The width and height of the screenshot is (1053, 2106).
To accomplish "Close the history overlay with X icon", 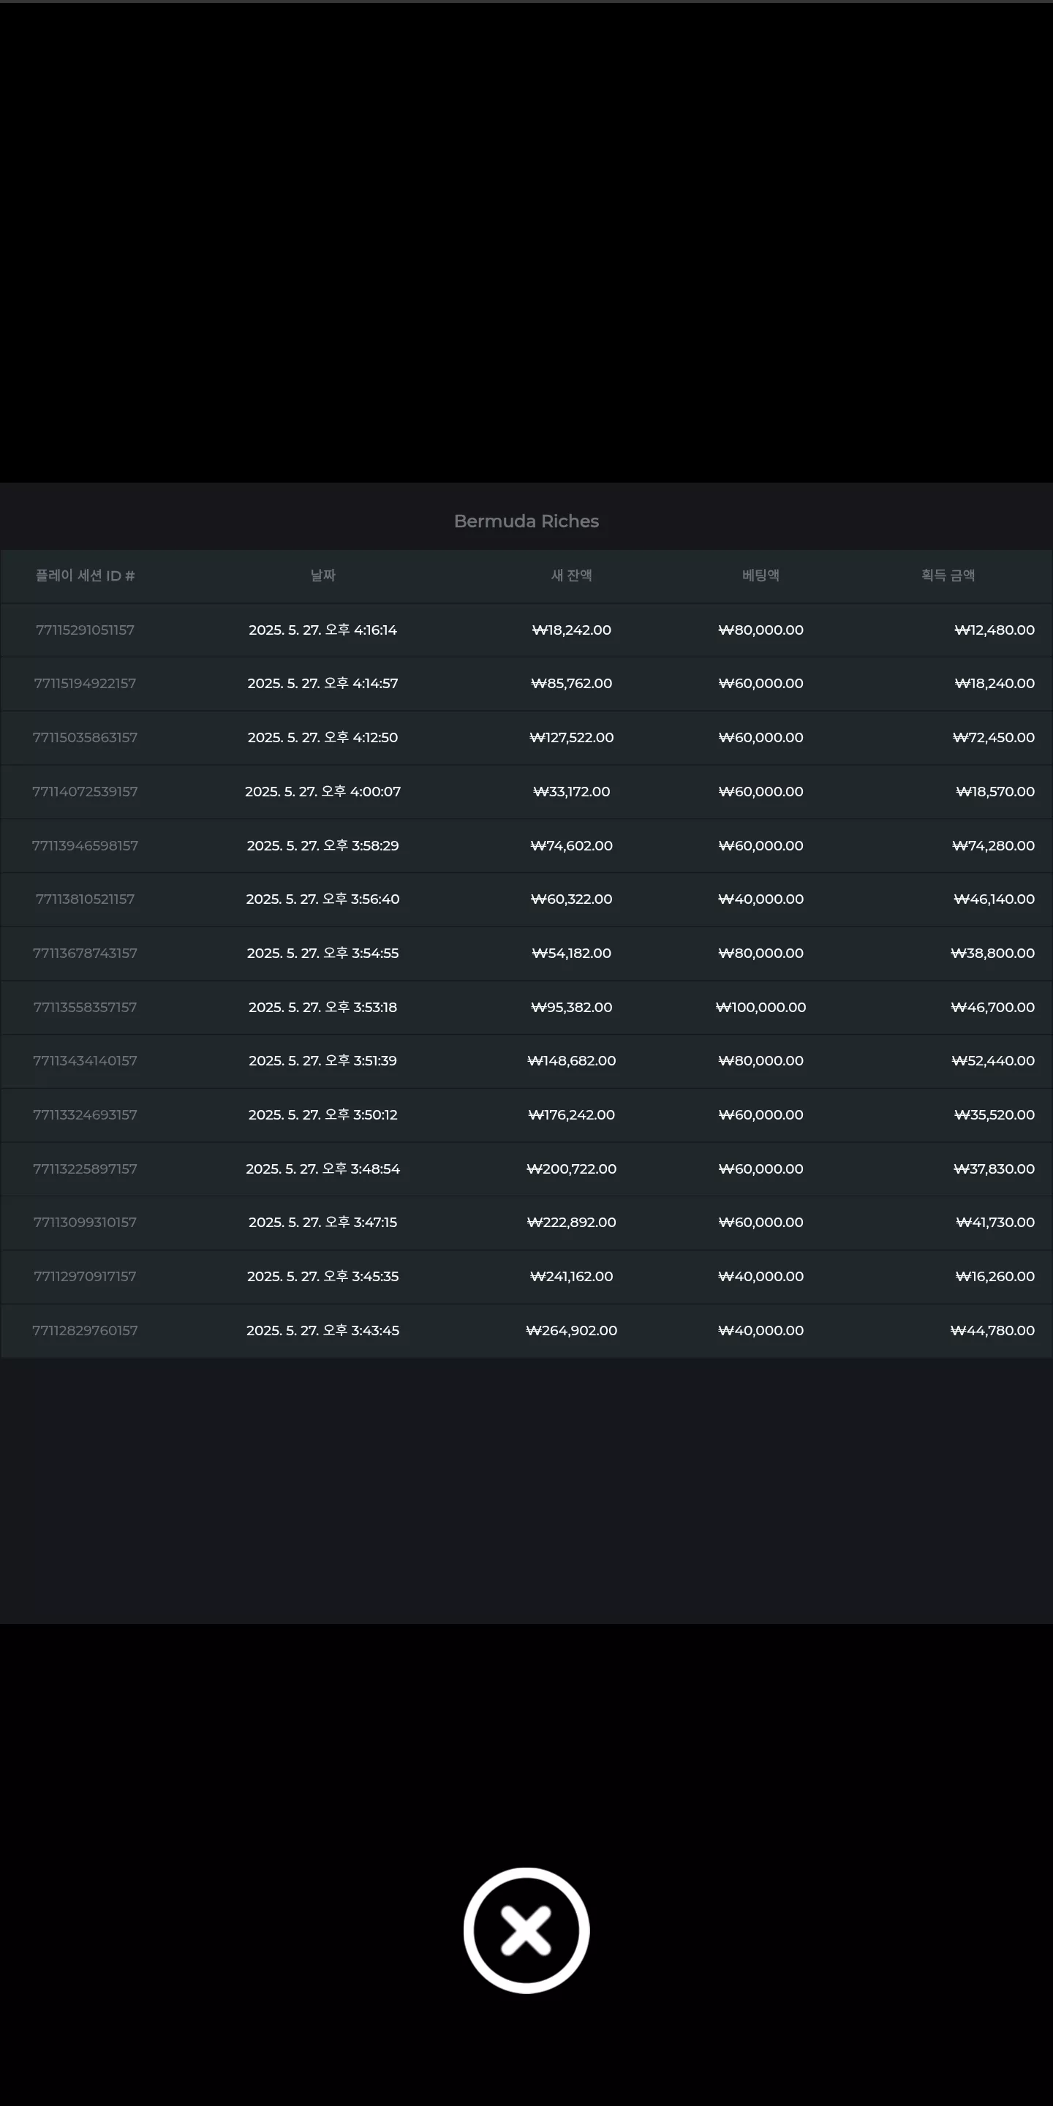I will (x=526, y=1930).
